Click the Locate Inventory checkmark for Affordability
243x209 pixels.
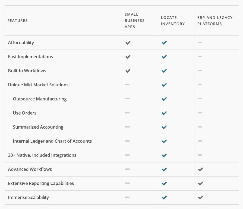[164, 43]
